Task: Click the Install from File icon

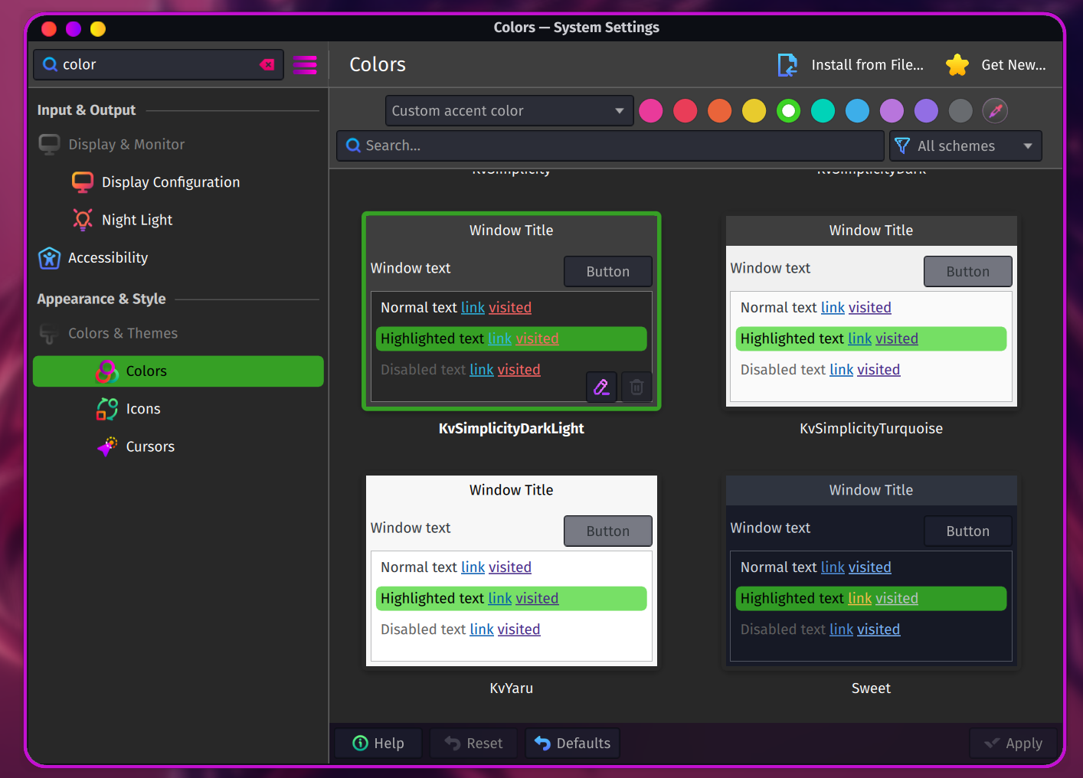Action: [787, 65]
